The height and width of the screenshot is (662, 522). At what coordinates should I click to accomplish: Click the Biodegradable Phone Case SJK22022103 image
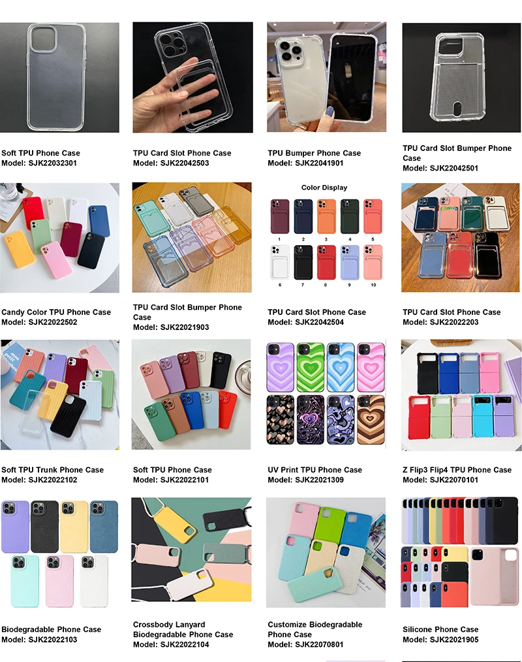click(x=59, y=554)
